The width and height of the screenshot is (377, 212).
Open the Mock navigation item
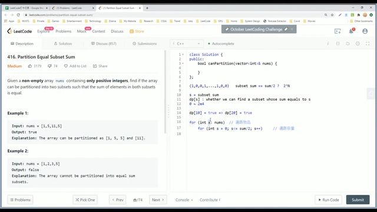(x=81, y=31)
